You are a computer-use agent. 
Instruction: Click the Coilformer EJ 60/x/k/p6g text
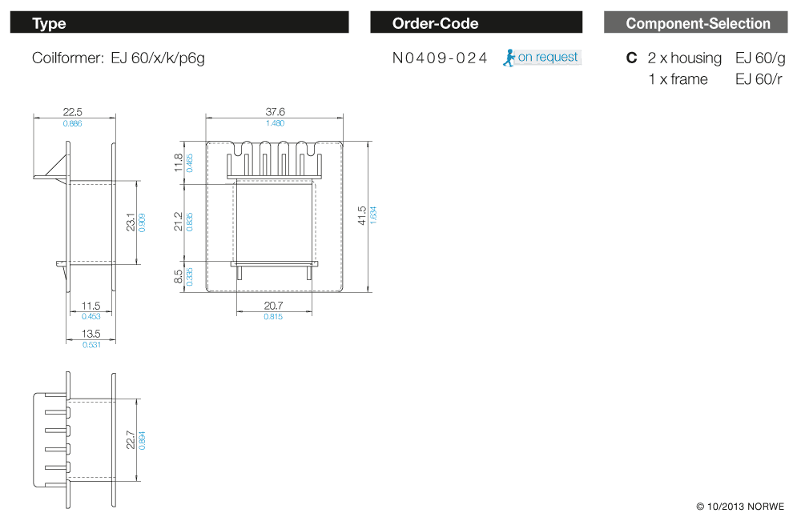[119, 58]
